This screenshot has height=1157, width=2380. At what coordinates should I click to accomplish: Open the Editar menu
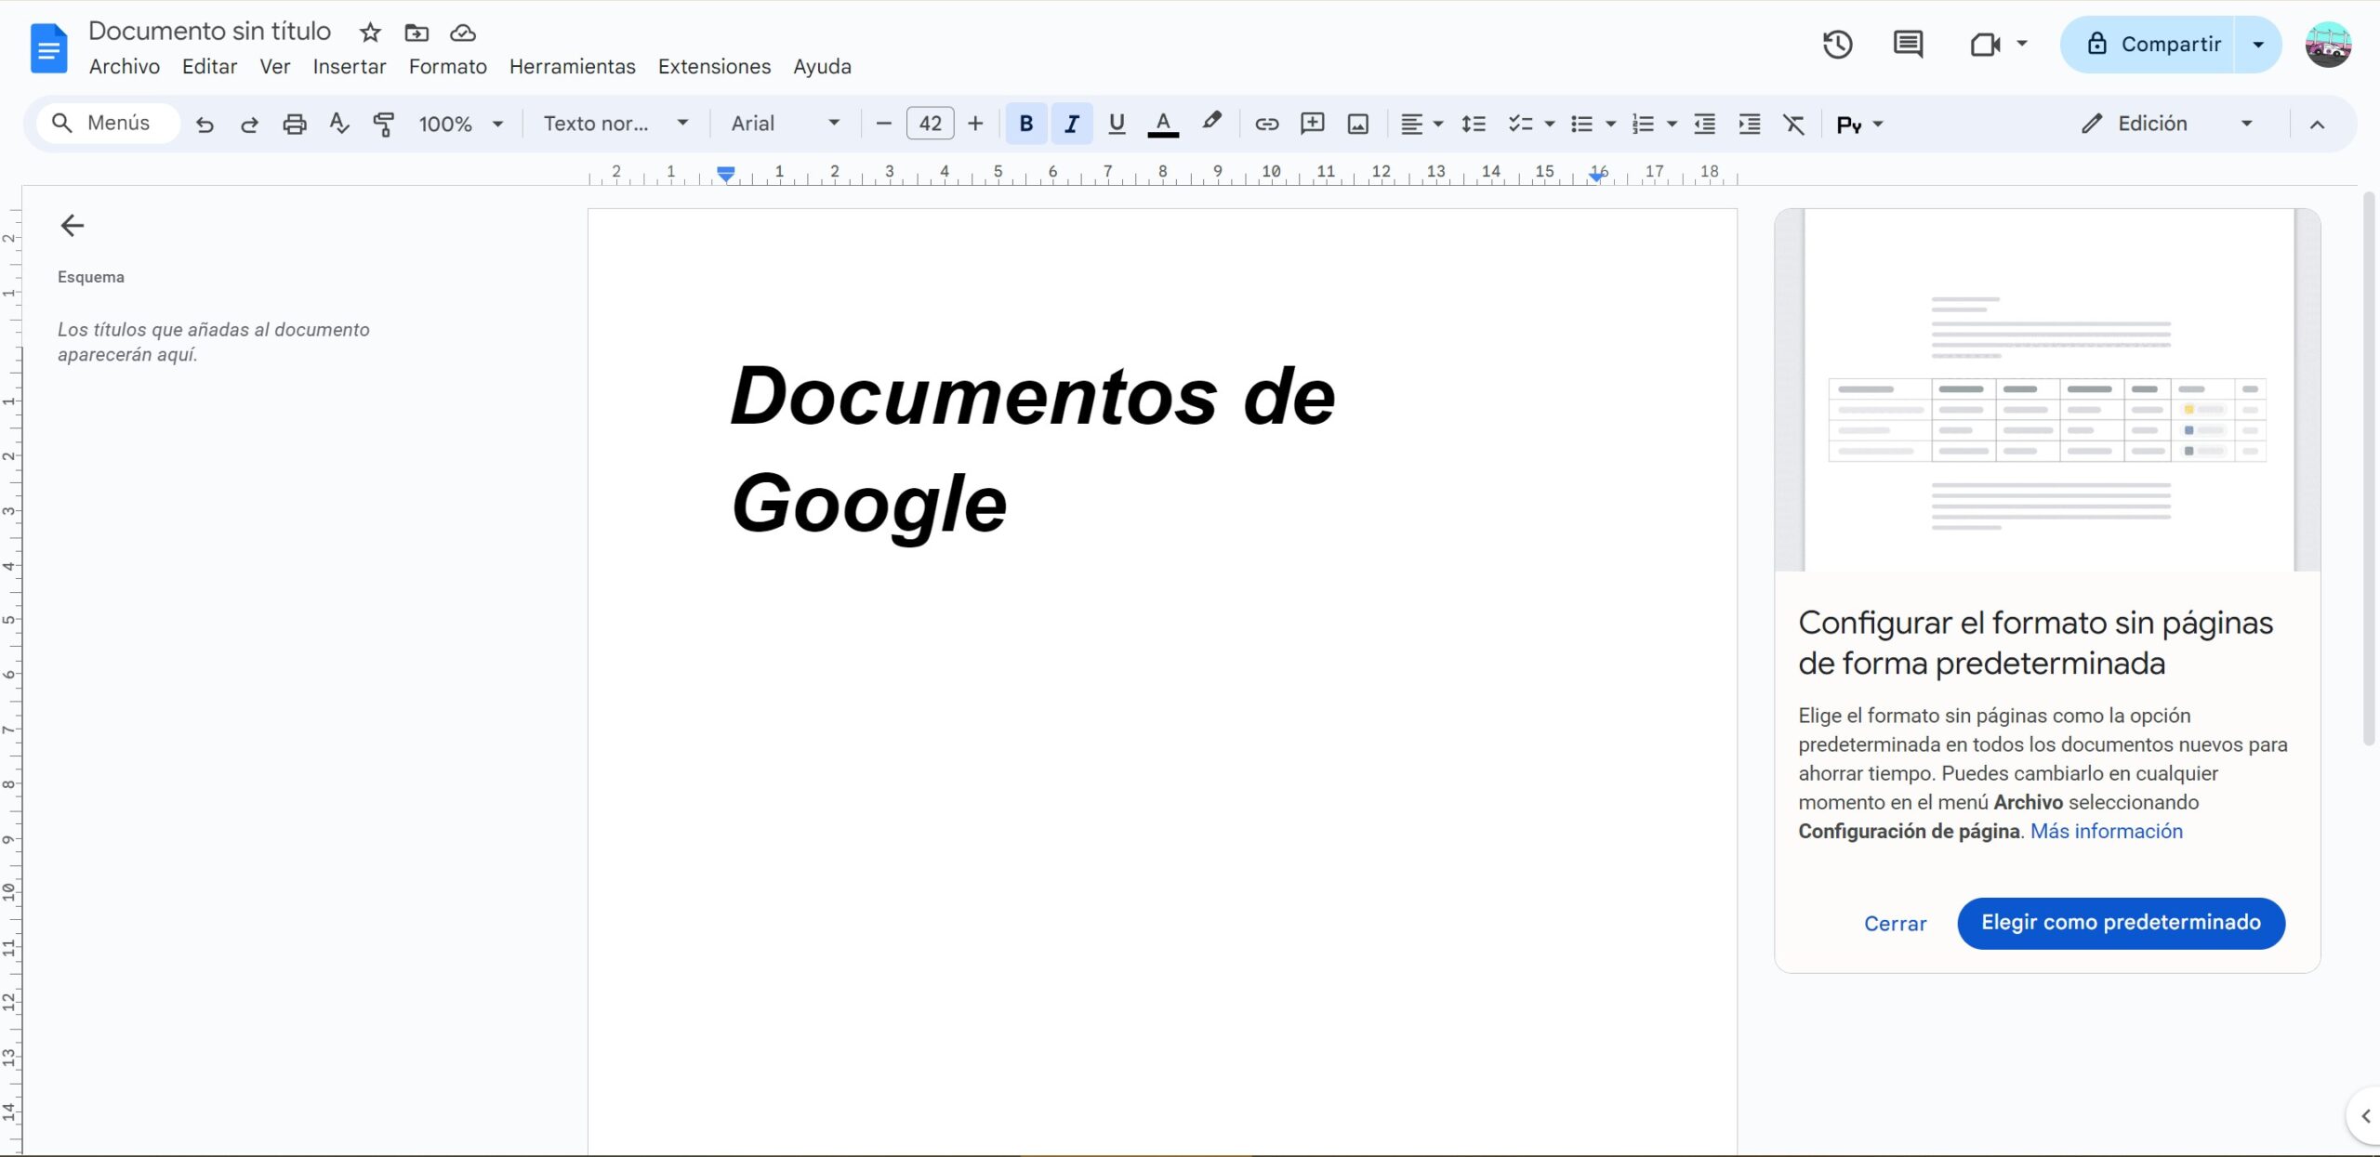coord(209,67)
